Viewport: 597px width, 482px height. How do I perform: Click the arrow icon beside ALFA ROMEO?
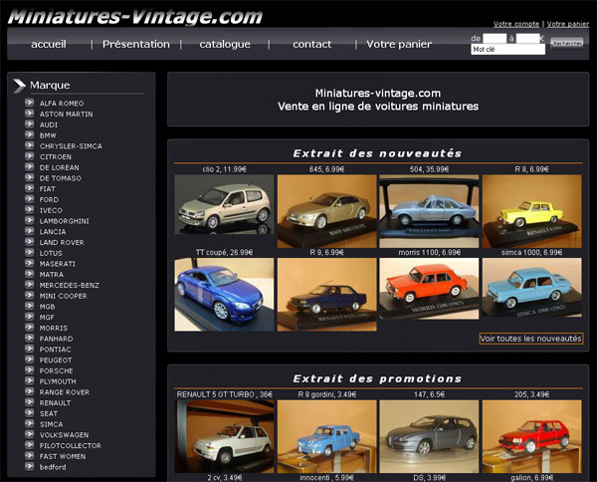click(x=30, y=104)
